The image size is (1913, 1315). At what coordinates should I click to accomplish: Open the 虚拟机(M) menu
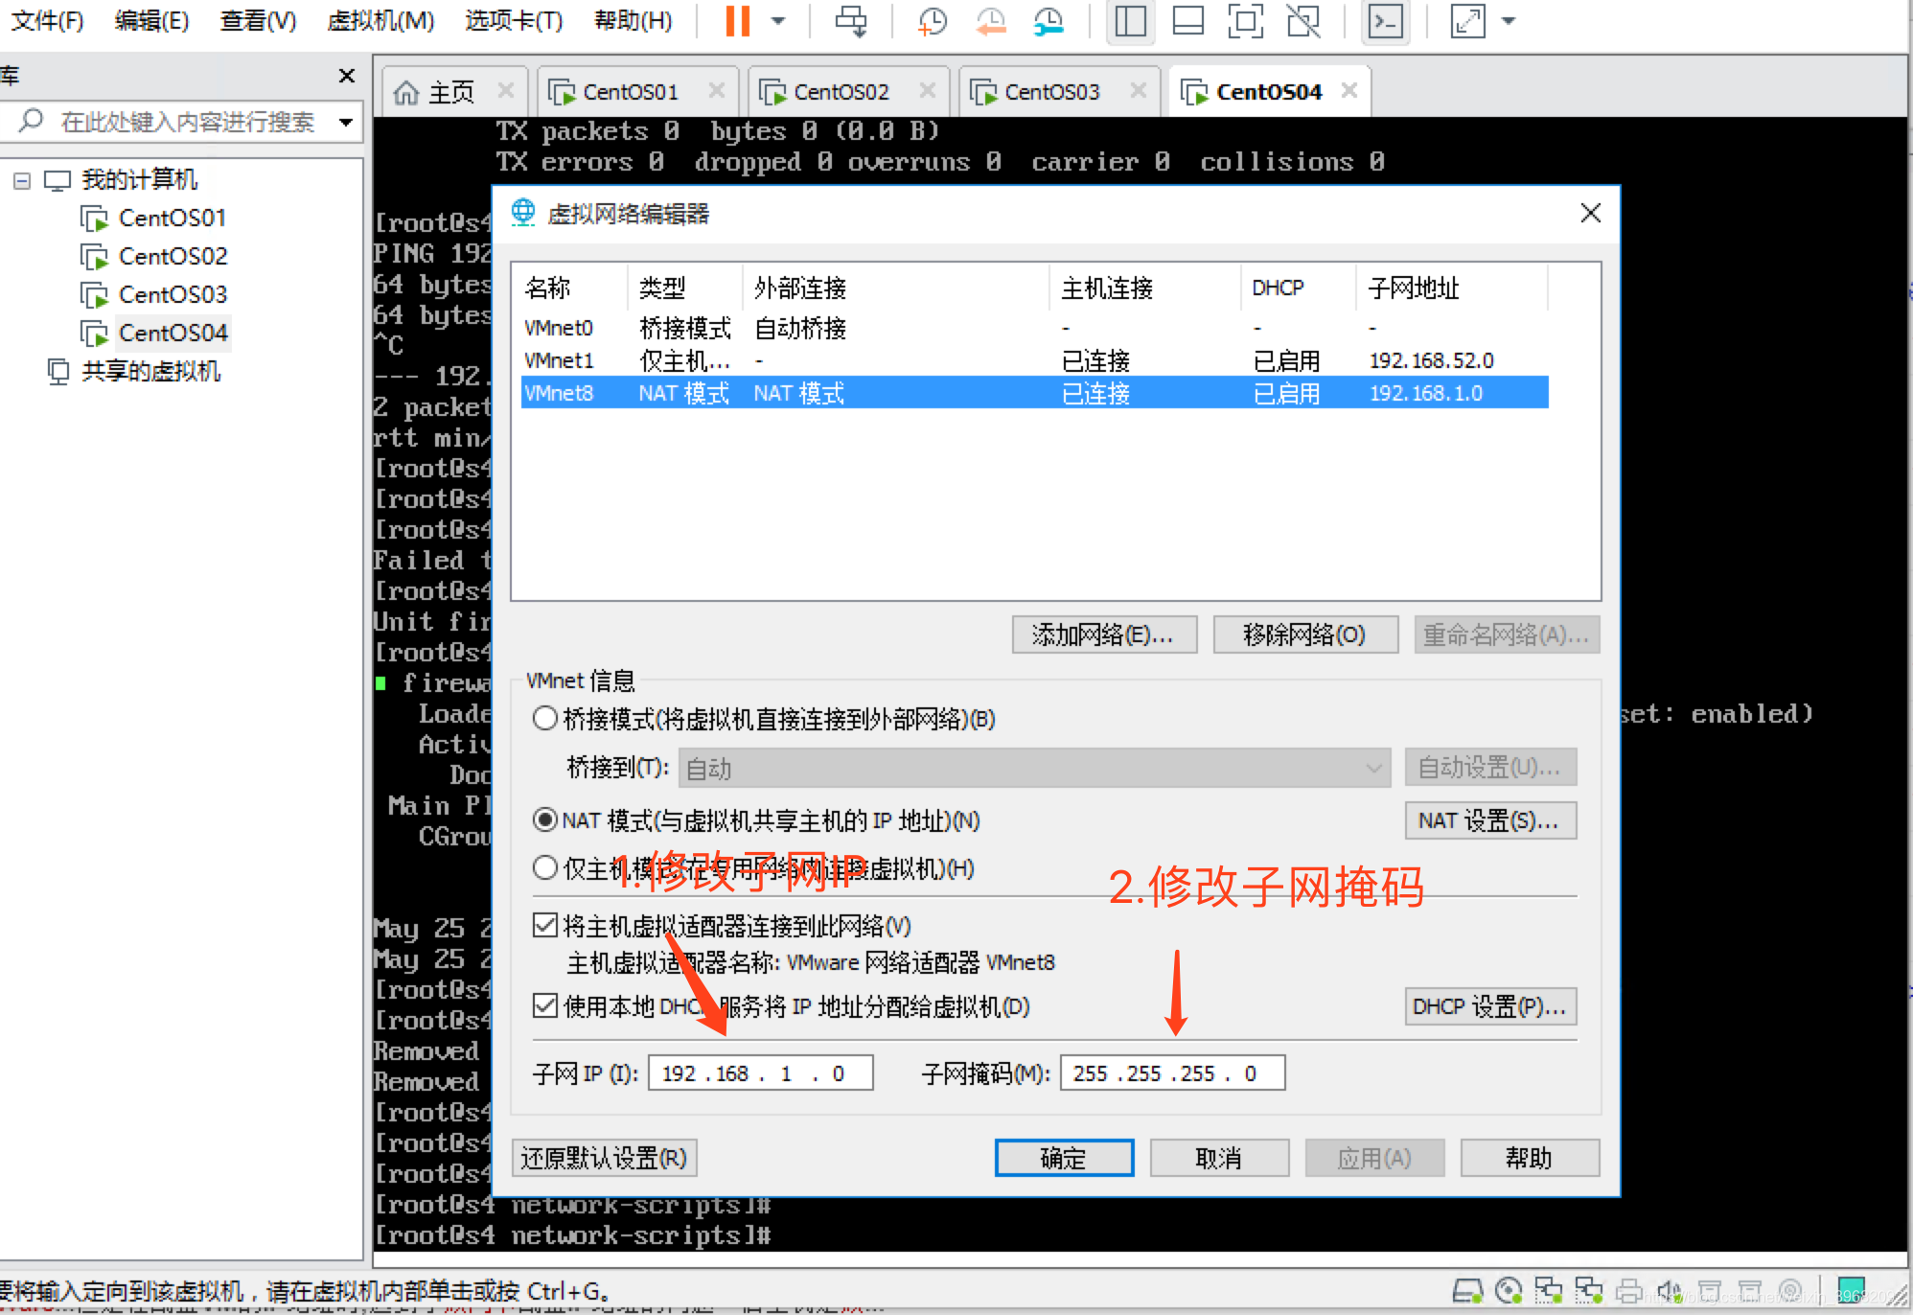(x=380, y=20)
